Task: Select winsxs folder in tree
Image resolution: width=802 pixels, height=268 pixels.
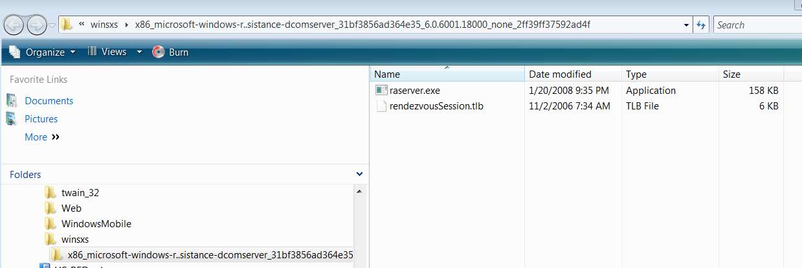Action: pyautogui.click(x=75, y=240)
